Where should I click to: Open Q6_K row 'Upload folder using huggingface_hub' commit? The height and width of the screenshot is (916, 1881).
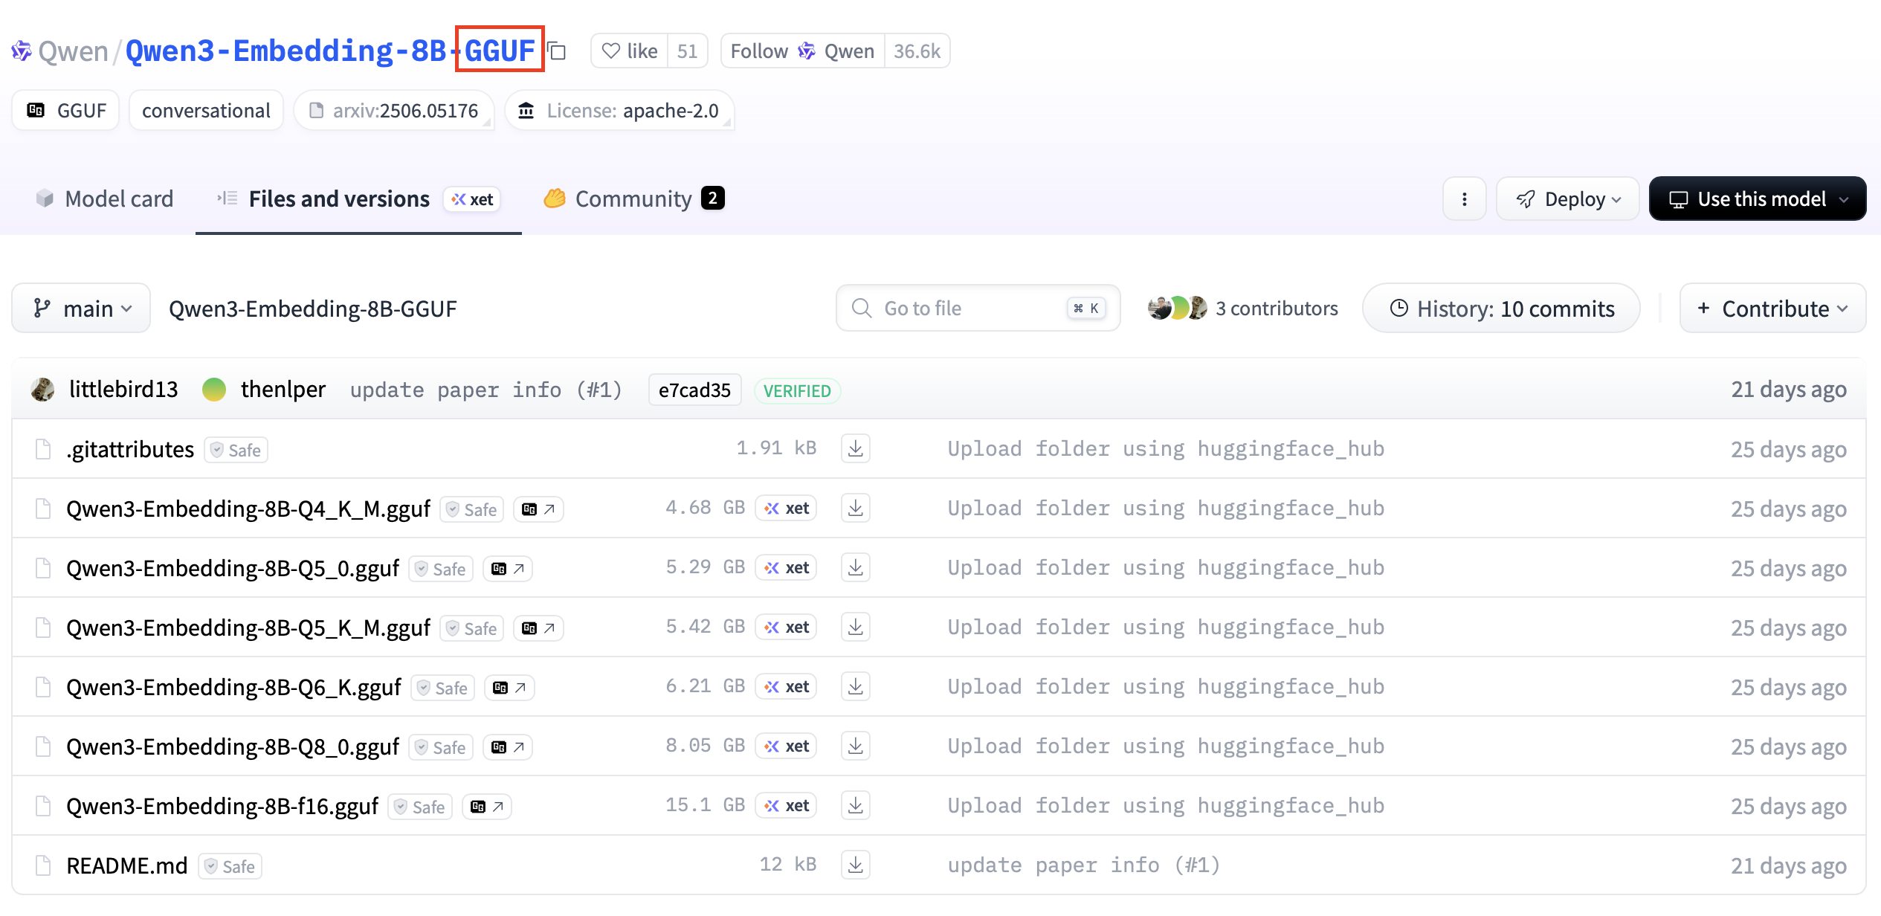pos(1166,687)
